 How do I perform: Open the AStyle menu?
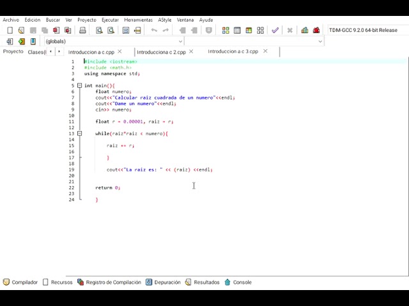tap(165, 20)
